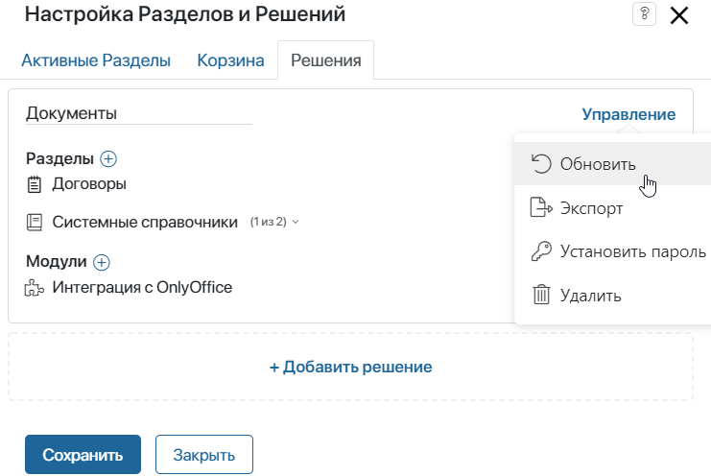Click the Договоры notepad icon
The height and width of the screenshot is (476, 711).
tap(34, 184)
